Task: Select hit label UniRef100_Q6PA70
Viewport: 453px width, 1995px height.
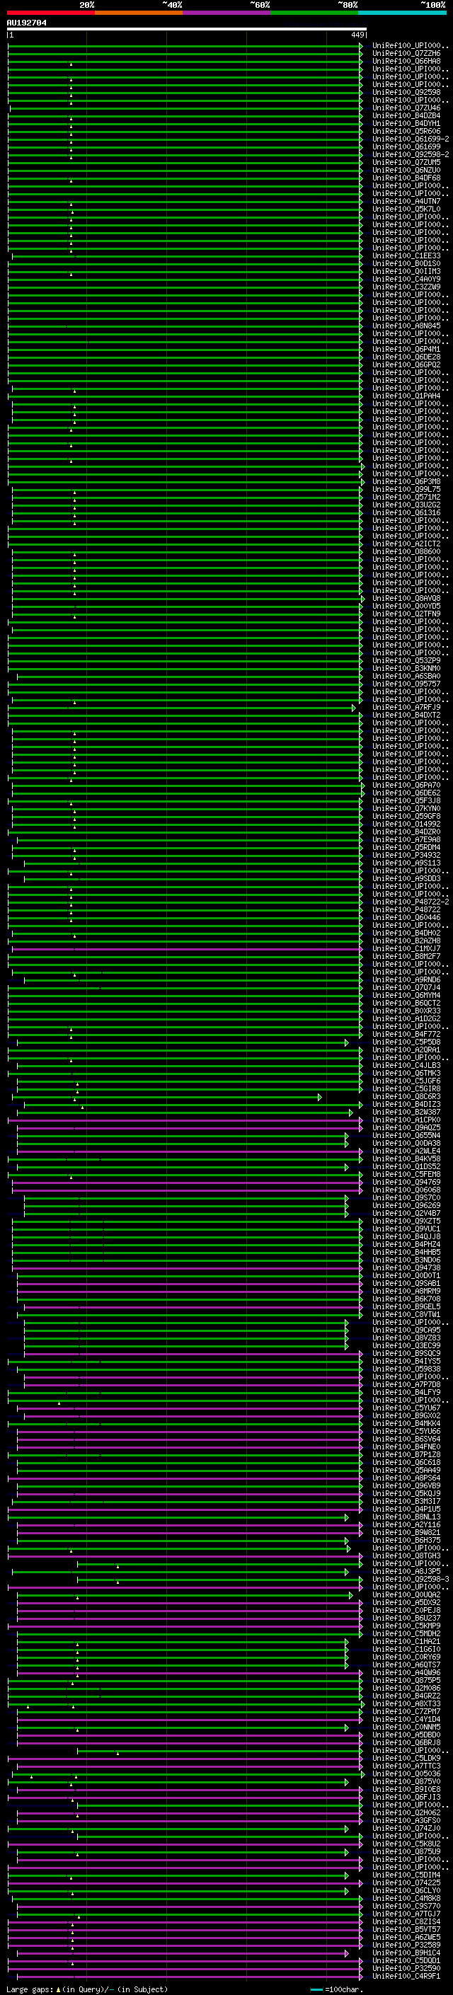Action: tap(406, 786)
